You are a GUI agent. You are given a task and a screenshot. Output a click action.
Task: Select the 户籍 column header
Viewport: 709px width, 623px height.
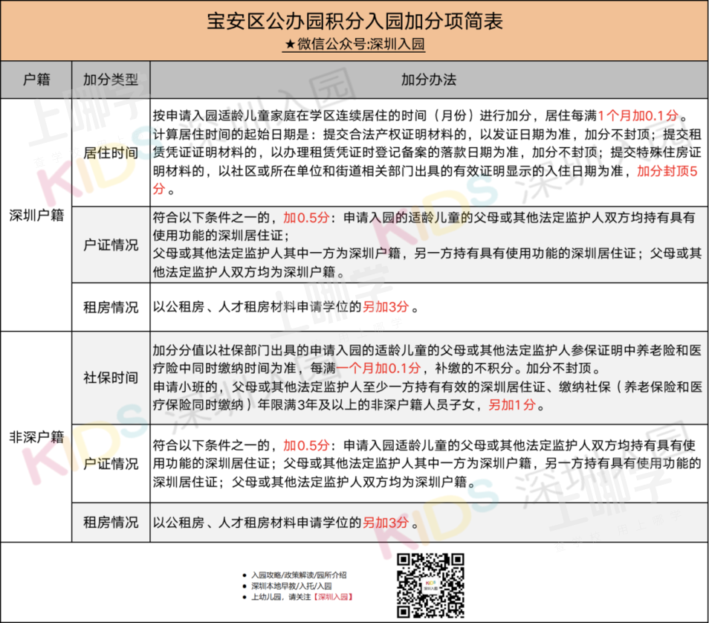click(36, 80)
